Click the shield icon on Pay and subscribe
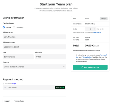Viewport: 113px width, 106px height. click(x=82, y=67)
